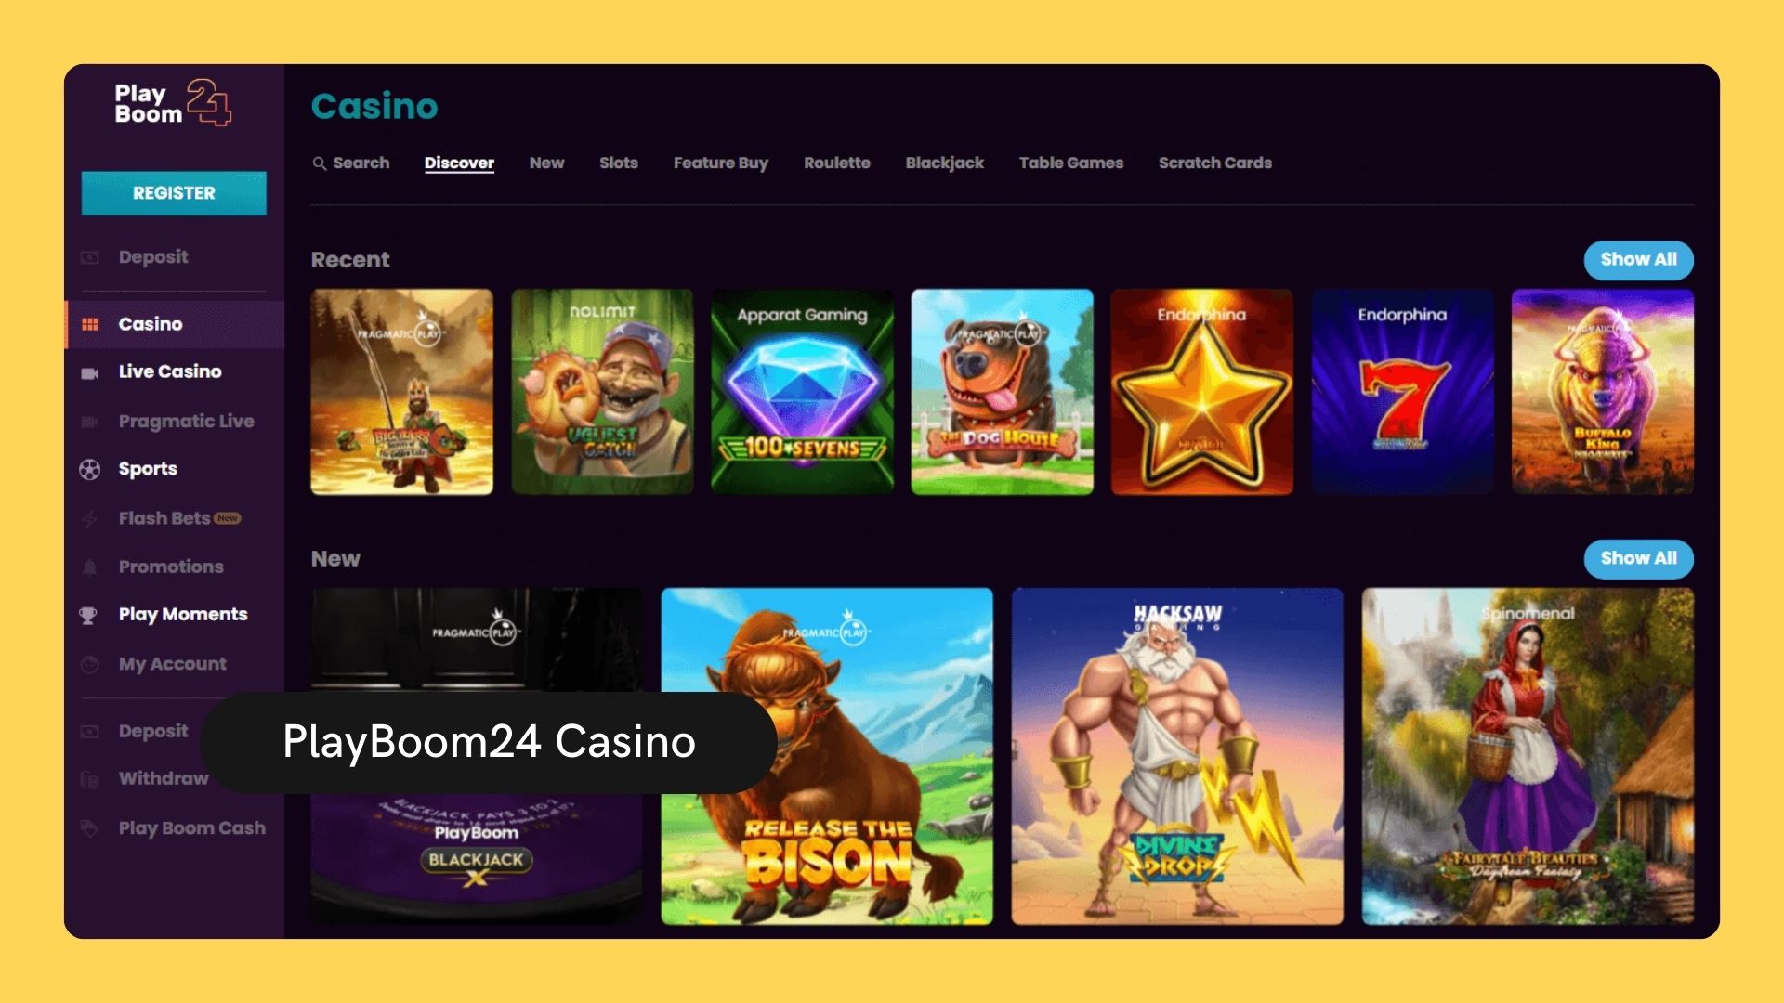Click the Play Moments trophy icon
The width and height of the screenshot is (1784, 1003).
pos(88,615)
